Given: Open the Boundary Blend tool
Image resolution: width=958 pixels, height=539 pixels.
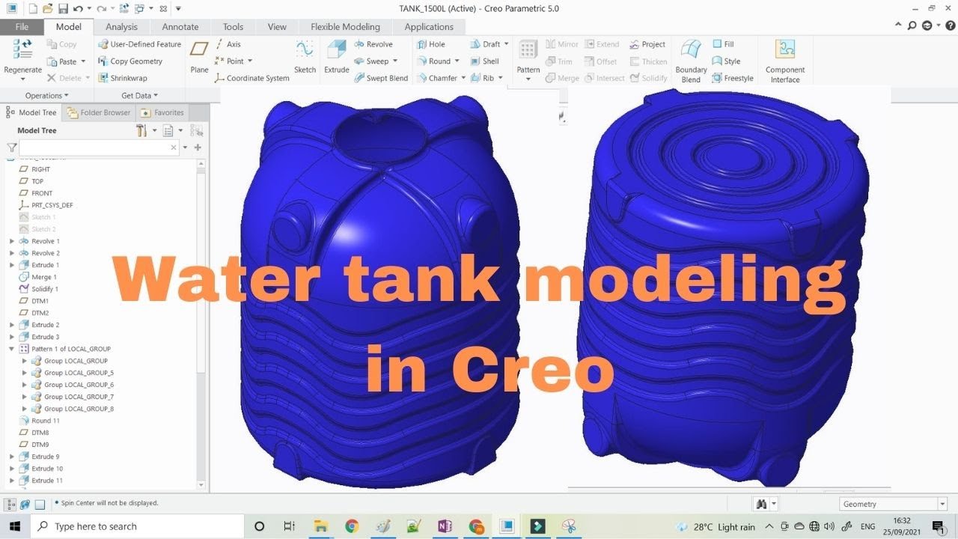Looking at the screenshot, I should [691, 61].
